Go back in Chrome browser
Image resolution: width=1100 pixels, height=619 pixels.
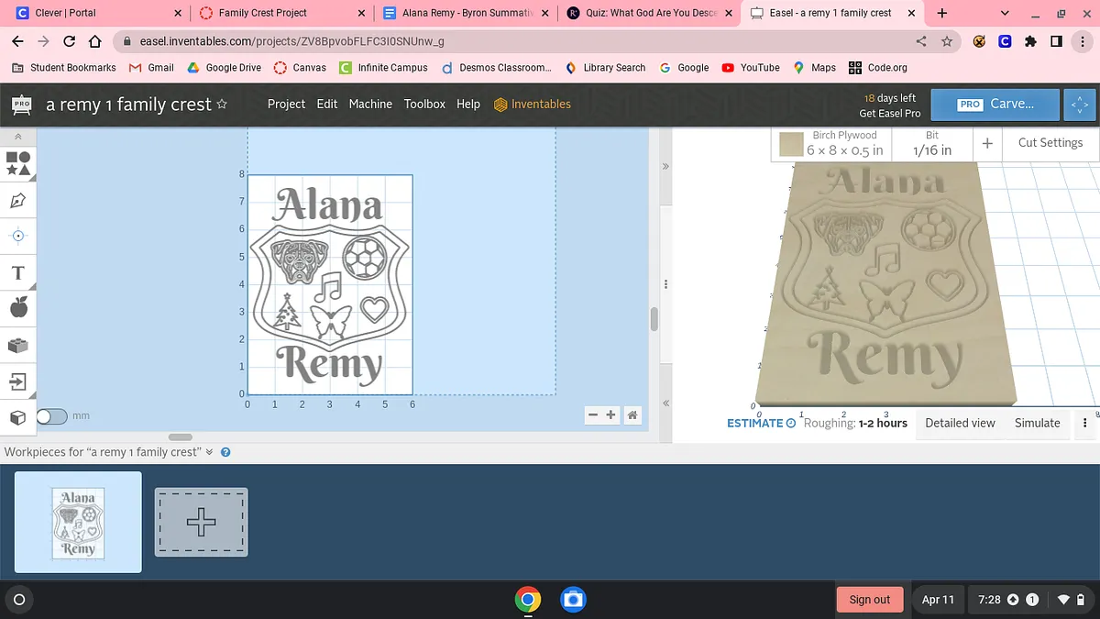(18, 41)
